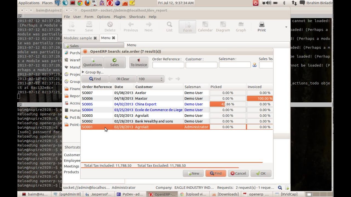Select the SO002 Bank Wealthy and sons row
Viewport: 351px width, 197px height.
tap(177, 121)
